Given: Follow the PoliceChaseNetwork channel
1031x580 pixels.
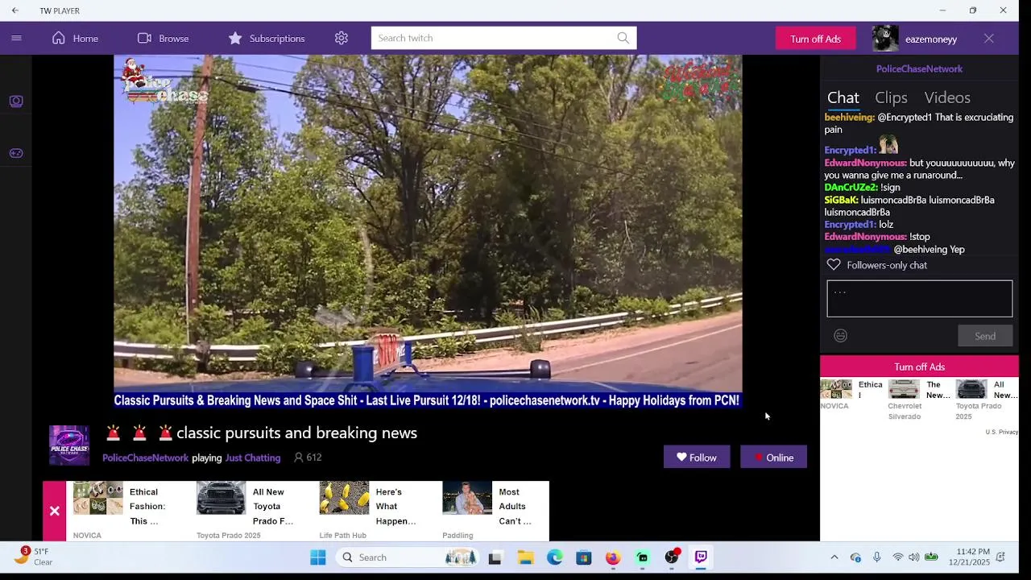Looking at the screenshot, I should click(697, 457).
